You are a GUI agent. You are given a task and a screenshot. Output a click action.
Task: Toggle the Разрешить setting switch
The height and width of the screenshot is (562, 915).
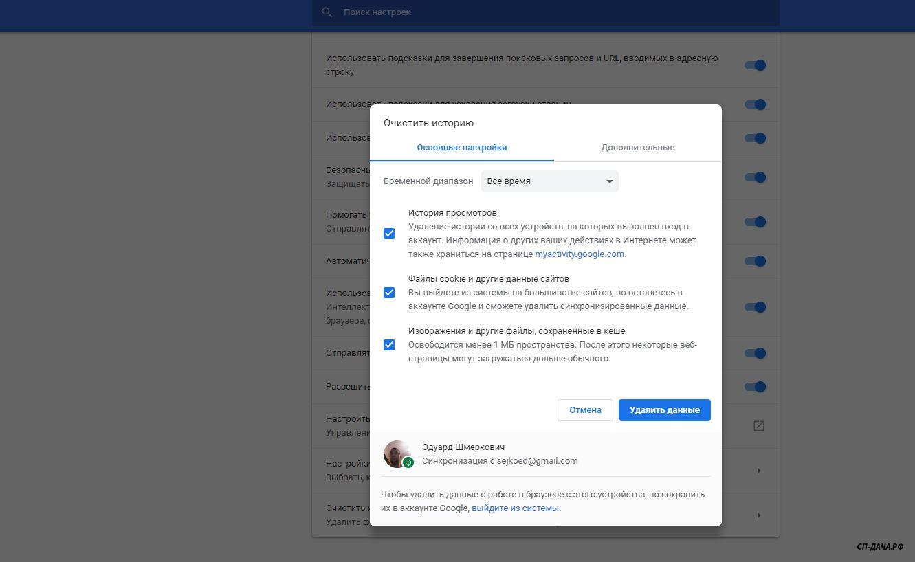point(755,387)
